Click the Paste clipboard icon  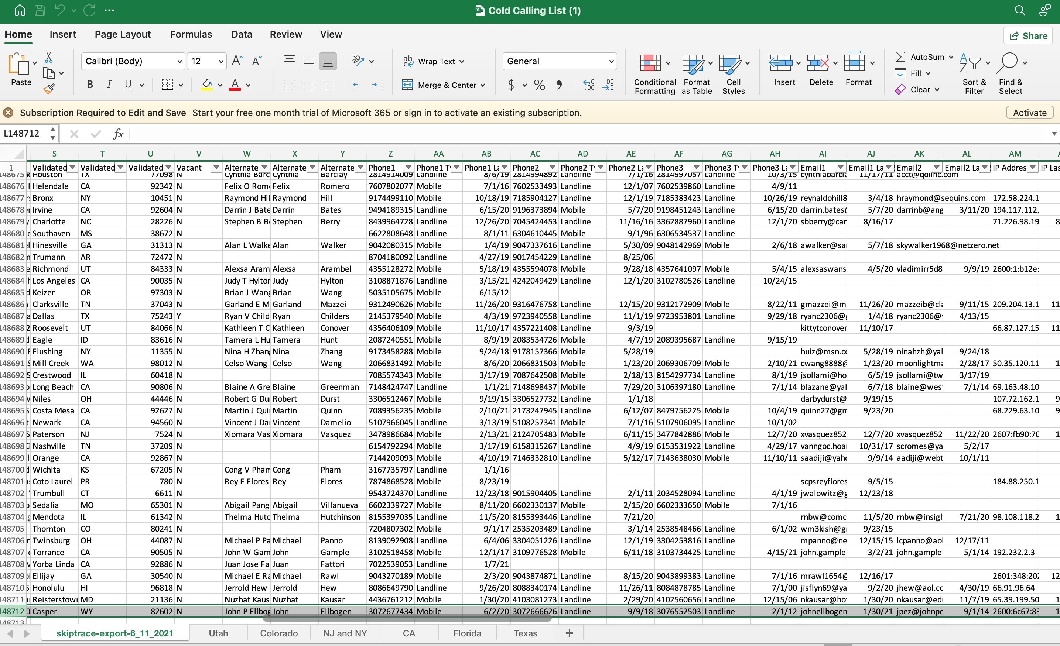click(18, 64)
